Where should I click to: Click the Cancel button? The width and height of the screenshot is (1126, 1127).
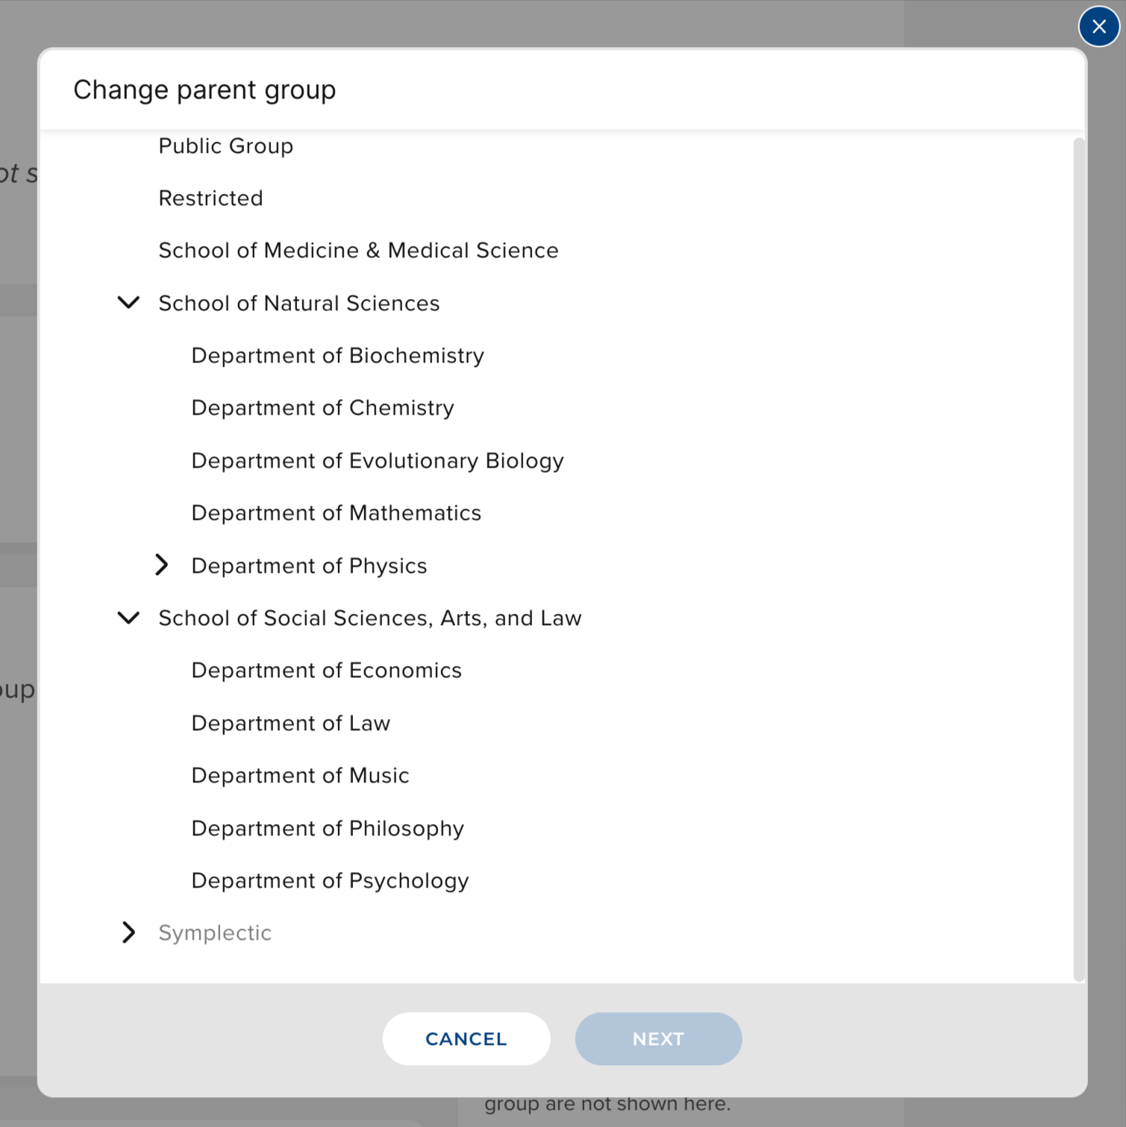point(466,1038)
